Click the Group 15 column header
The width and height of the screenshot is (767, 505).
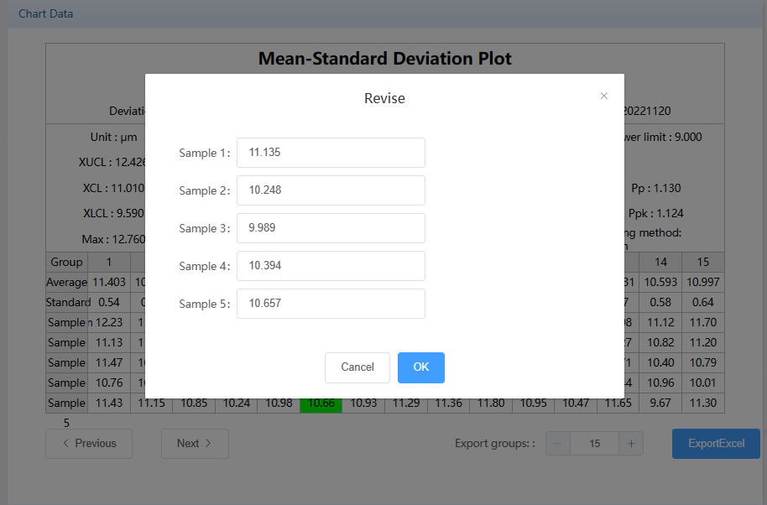[702, 263]
